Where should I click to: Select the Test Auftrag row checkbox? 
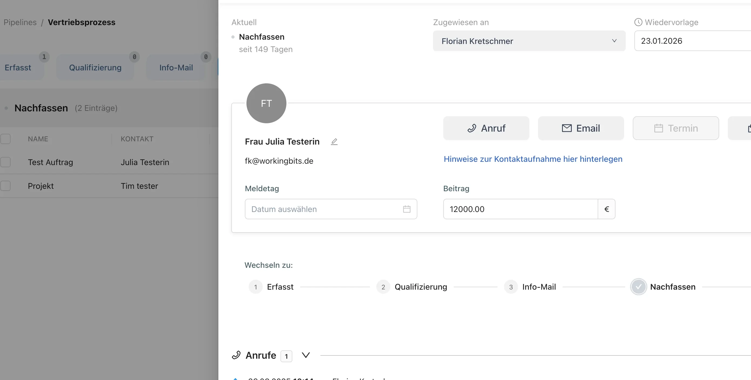tap(5, 162)
